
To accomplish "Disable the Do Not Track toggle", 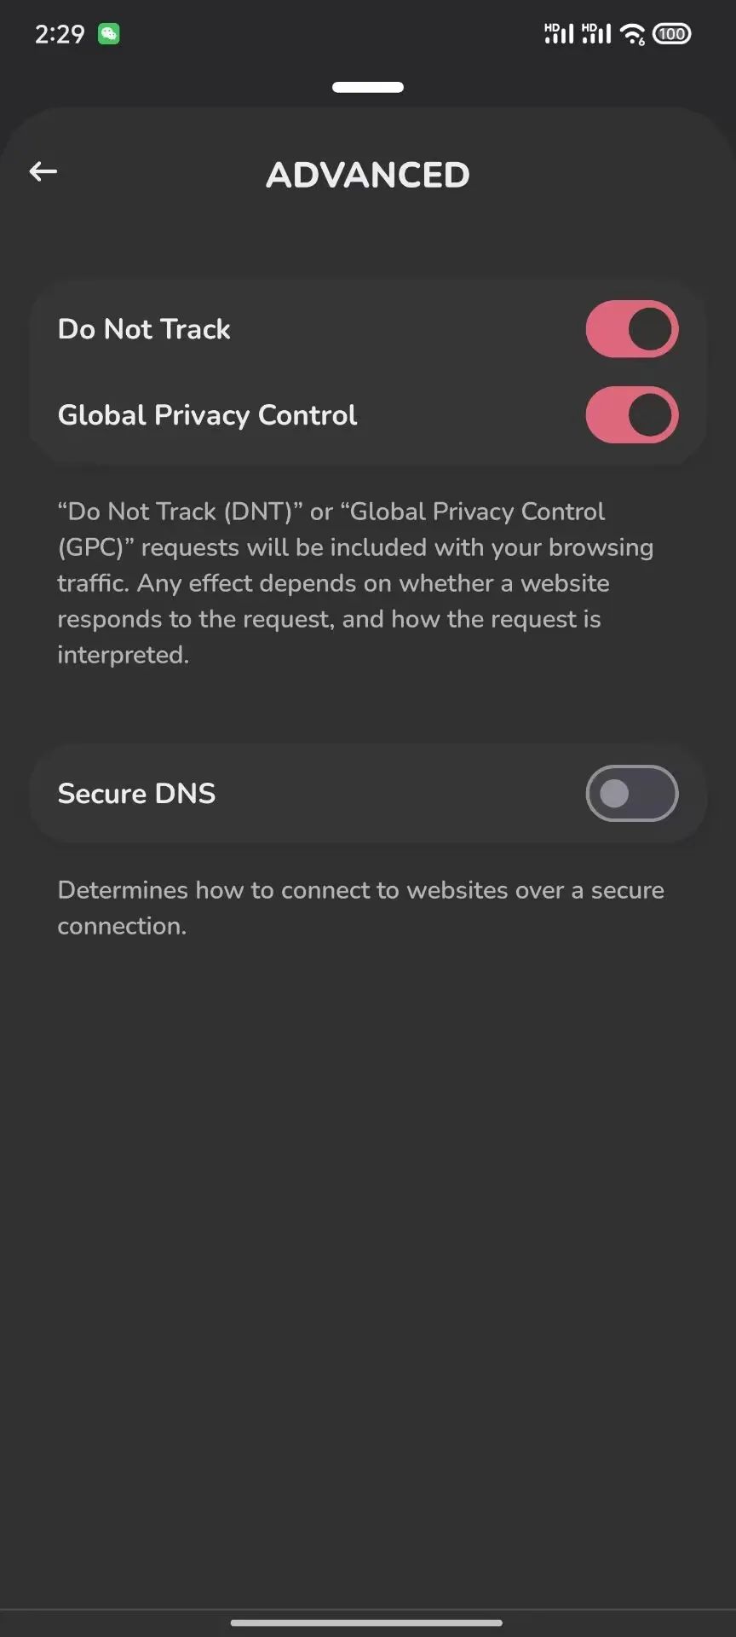I will pos(631,329).
